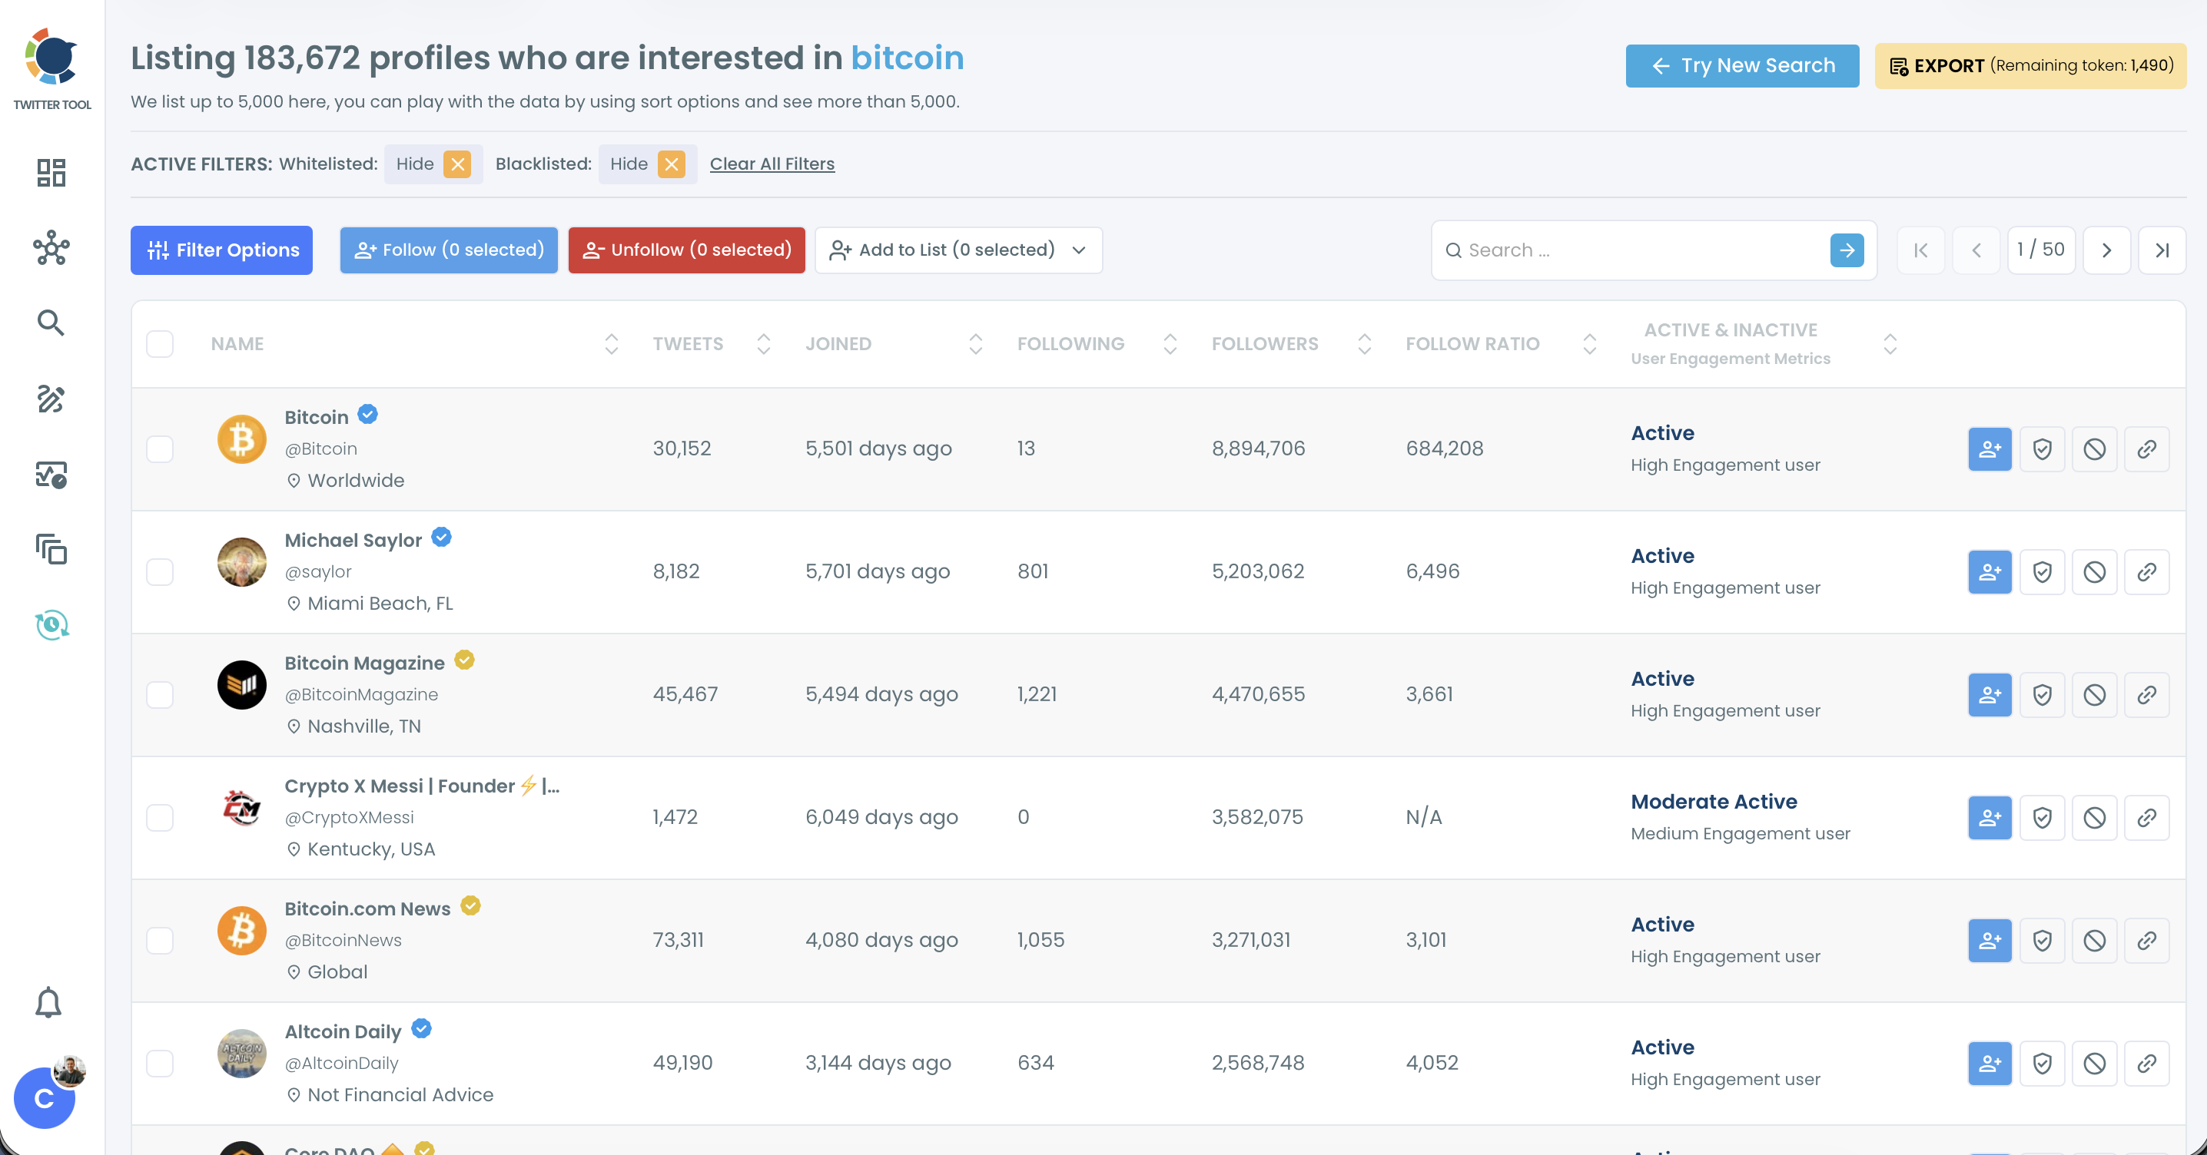This screenshot has height=1155, width=2207.
Task: Open the stacked copies icon in sidebar
Action: tap(51, 549)
